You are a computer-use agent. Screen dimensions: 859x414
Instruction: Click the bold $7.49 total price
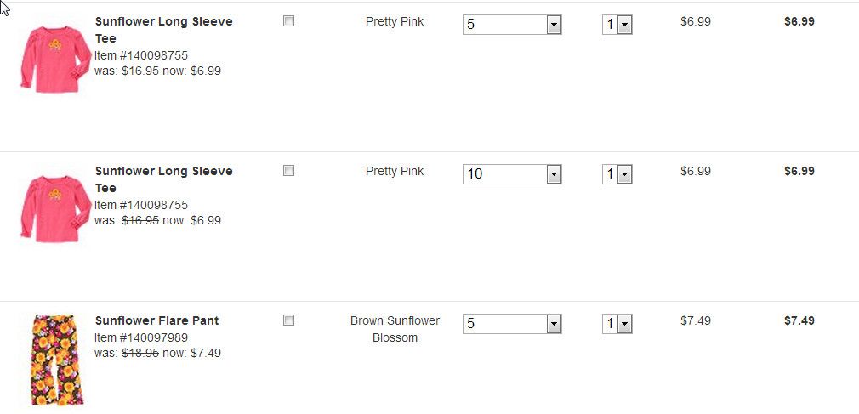(x=799, y=320)
